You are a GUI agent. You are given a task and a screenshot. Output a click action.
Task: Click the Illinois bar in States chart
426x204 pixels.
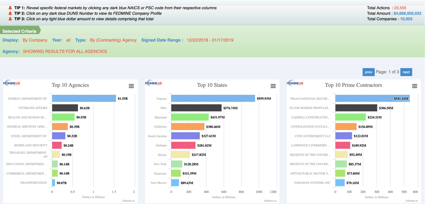(180, 155)
